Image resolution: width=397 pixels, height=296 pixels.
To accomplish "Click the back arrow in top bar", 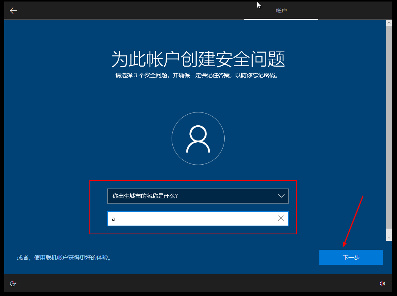I will click(x=13, y=11).
